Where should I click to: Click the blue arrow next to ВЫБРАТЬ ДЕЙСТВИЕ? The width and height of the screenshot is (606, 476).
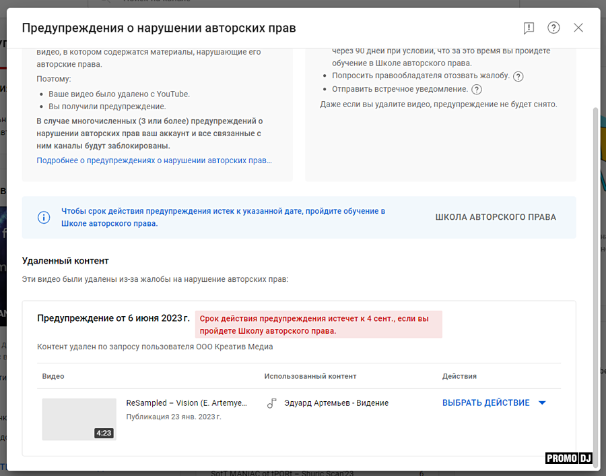pos(542,403)
